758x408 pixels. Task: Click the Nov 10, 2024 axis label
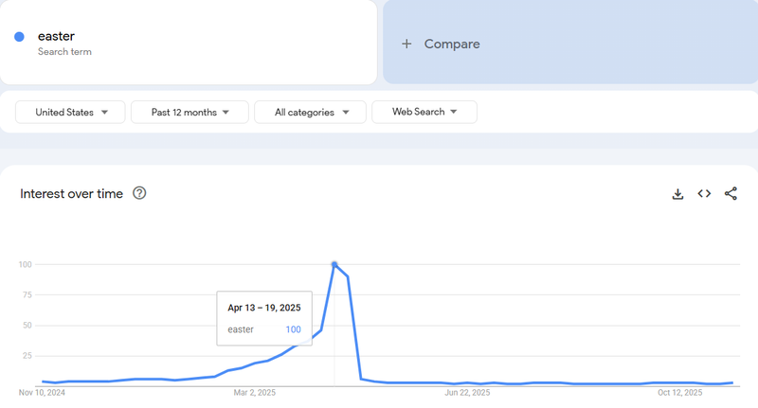42,393
